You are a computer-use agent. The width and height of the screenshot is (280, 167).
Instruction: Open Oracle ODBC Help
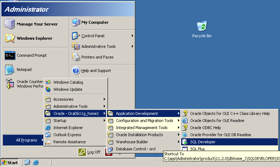230,128
